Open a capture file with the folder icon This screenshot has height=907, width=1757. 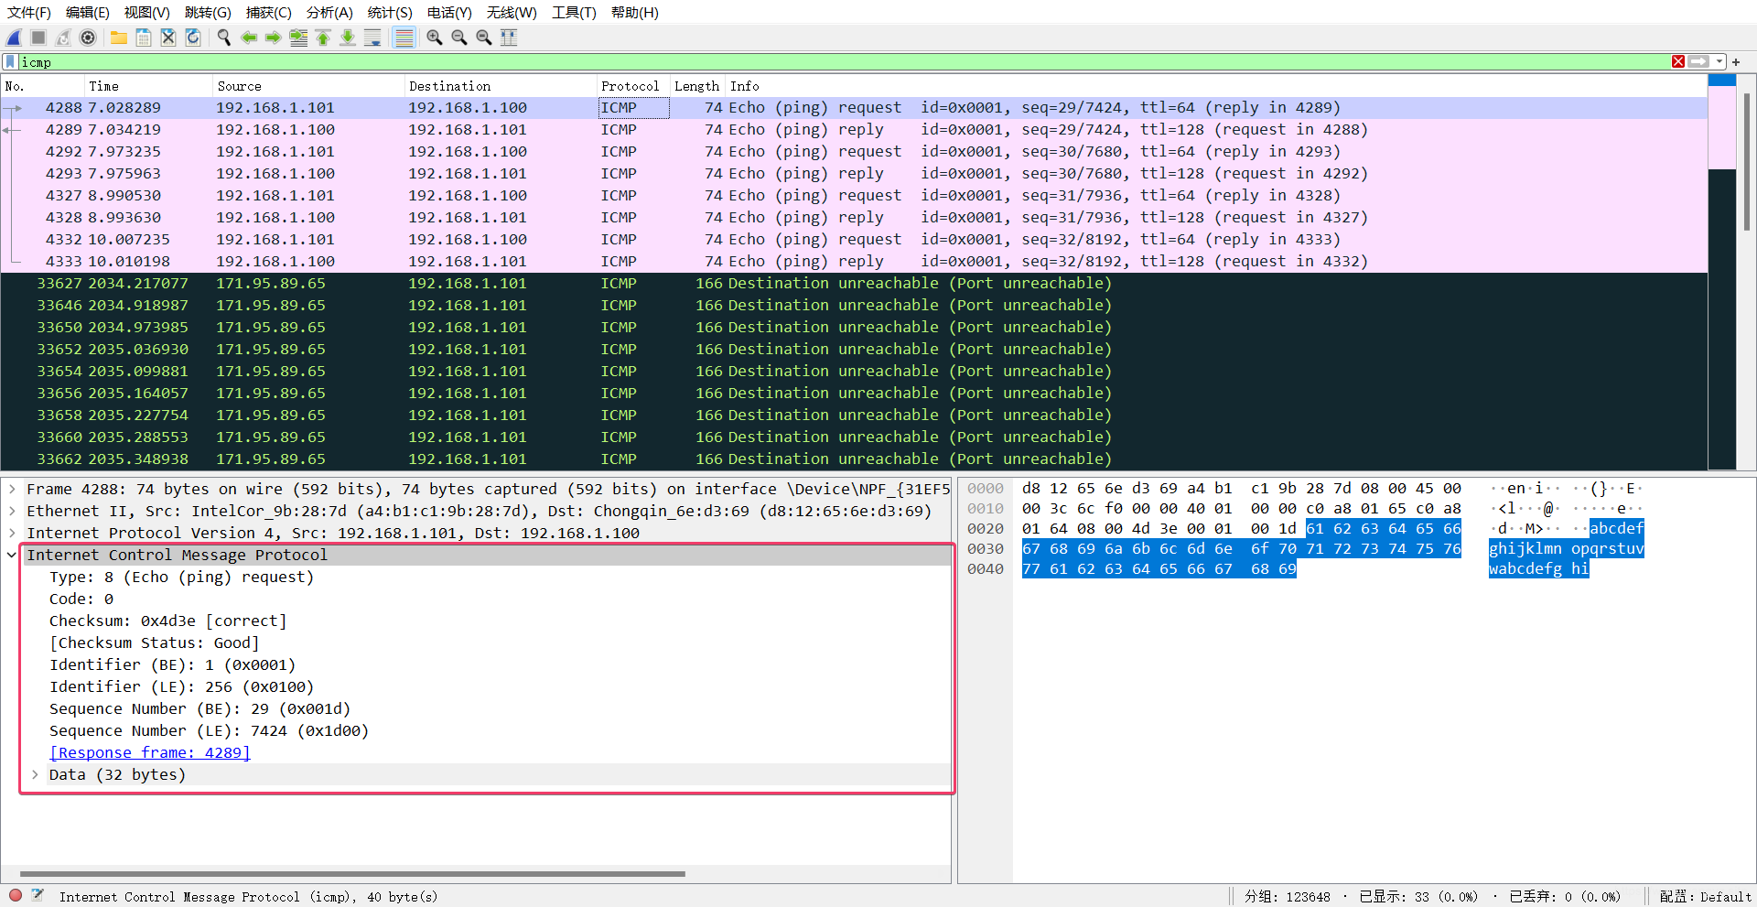click(x=119, y=38)
